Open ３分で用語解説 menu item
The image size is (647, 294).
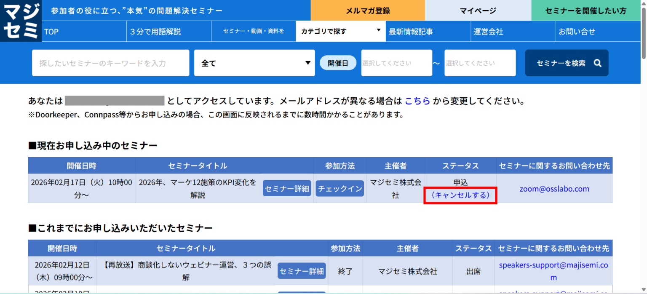155,32
